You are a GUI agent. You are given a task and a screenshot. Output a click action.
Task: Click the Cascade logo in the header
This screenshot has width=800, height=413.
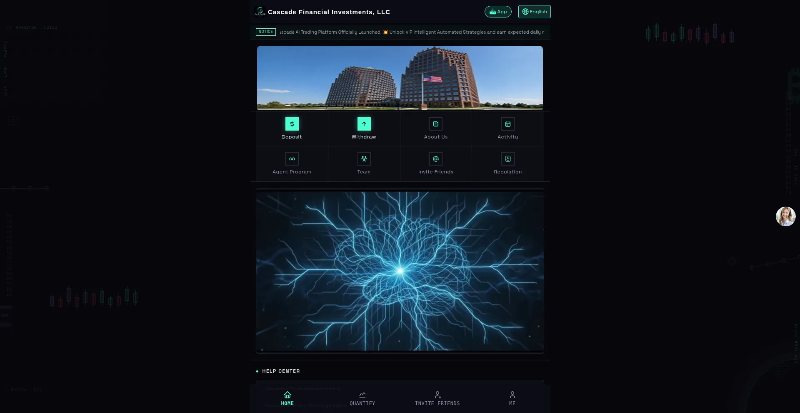[260, 12]
